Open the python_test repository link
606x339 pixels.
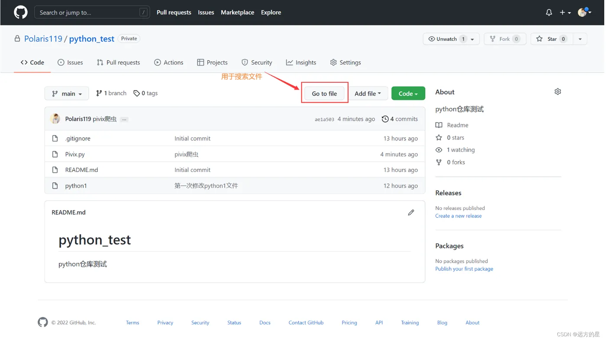(92, 39)
